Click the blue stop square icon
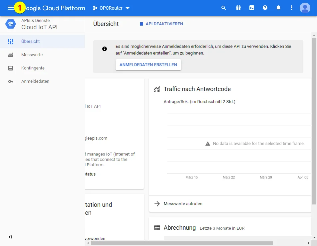 click(x=141, y=24)
